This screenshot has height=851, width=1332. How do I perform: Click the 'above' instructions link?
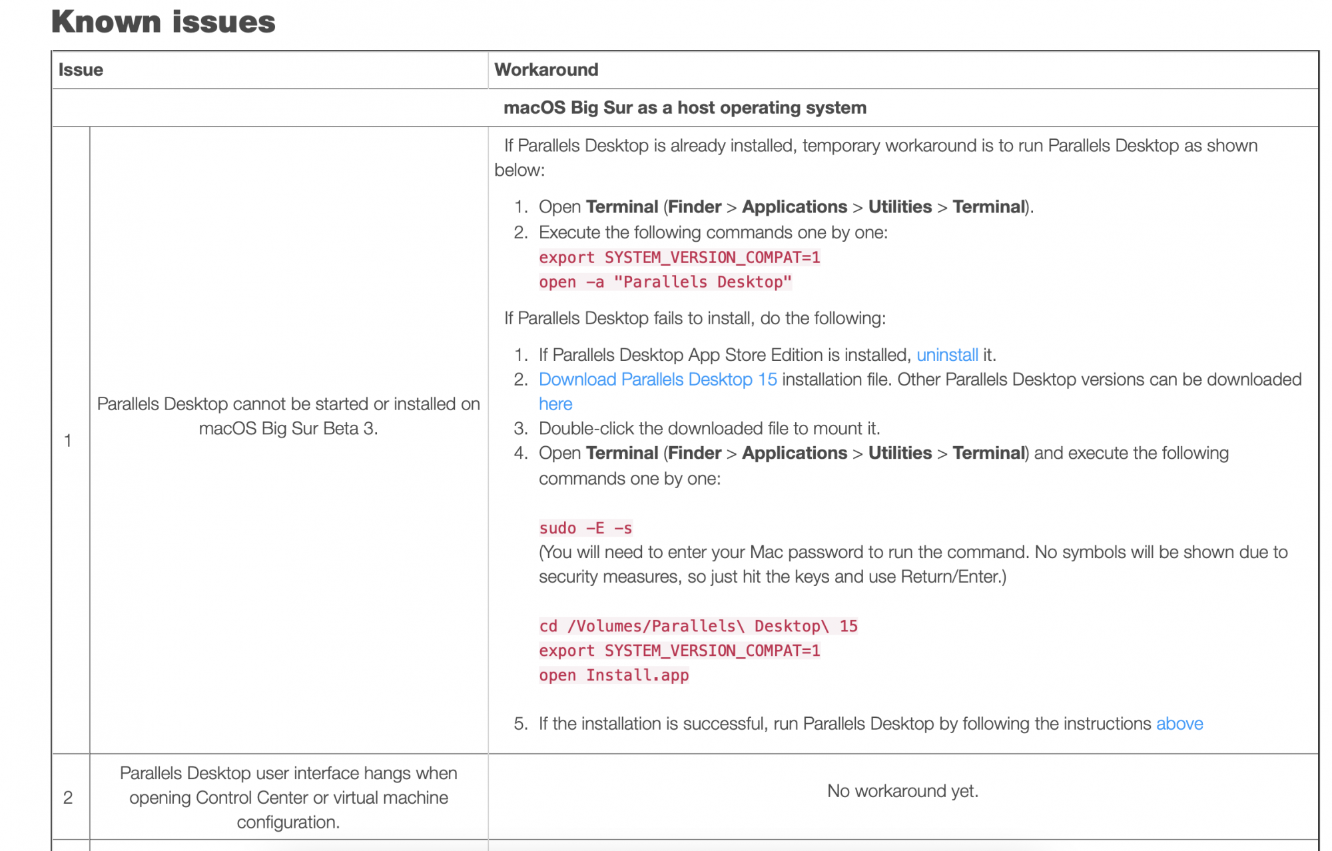[1179, 724]
